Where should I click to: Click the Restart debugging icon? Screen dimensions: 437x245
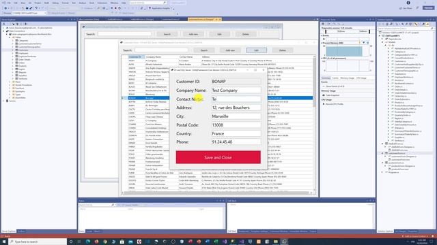click(x=119, y=8)
